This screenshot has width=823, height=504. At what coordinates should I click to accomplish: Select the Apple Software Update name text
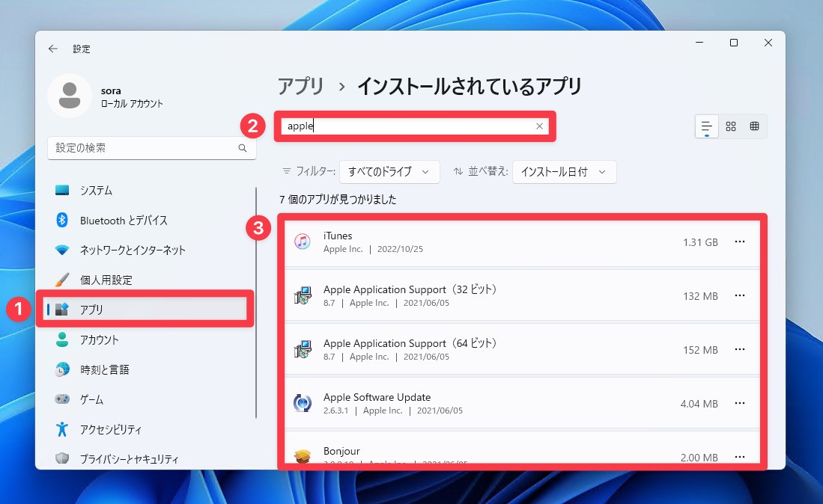click(x=377, y=397)
